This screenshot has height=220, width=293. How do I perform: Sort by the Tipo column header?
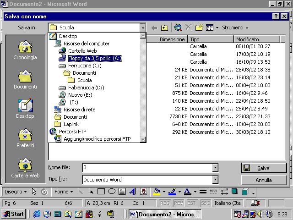[x=211, y=39]
